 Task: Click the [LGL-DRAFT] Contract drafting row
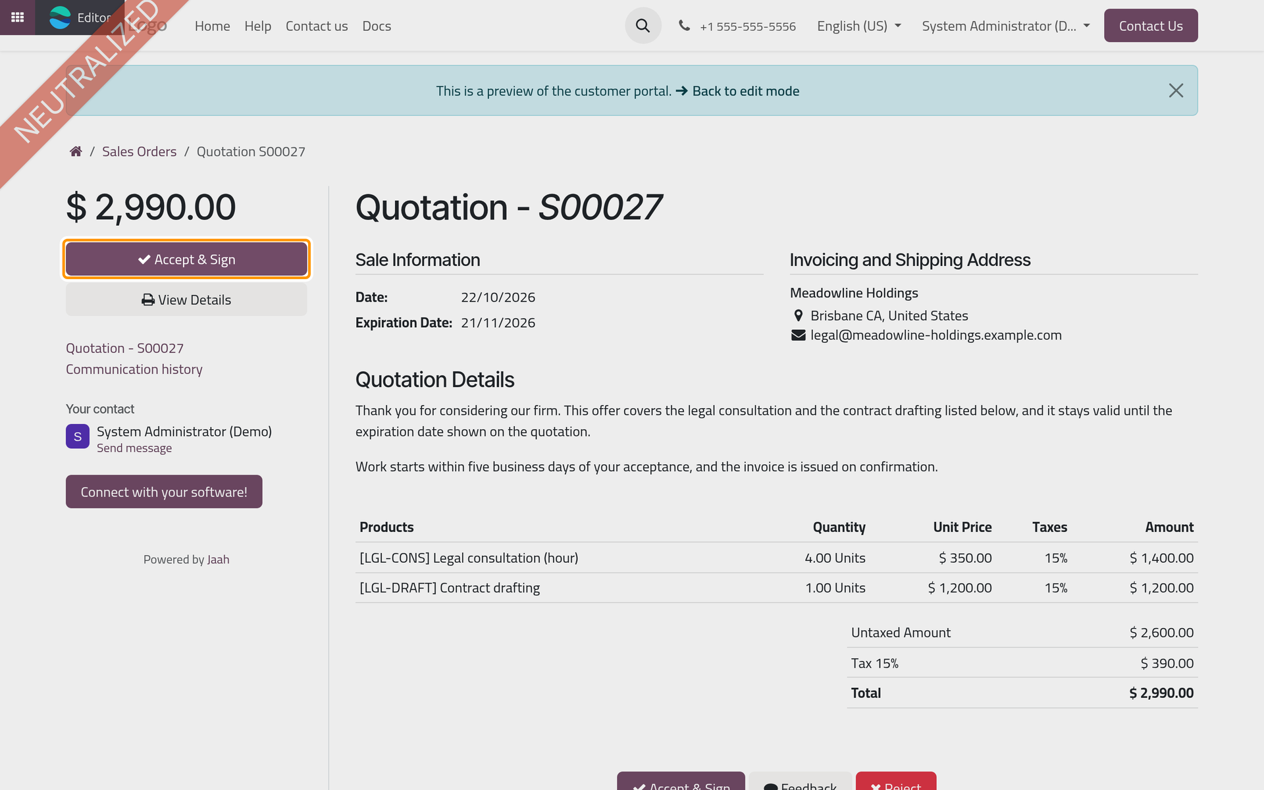(x=776, y=588)
